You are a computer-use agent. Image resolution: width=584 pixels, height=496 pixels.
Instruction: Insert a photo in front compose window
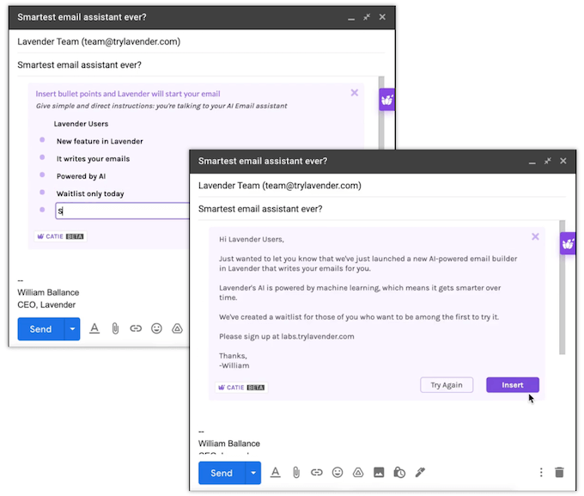379,473
